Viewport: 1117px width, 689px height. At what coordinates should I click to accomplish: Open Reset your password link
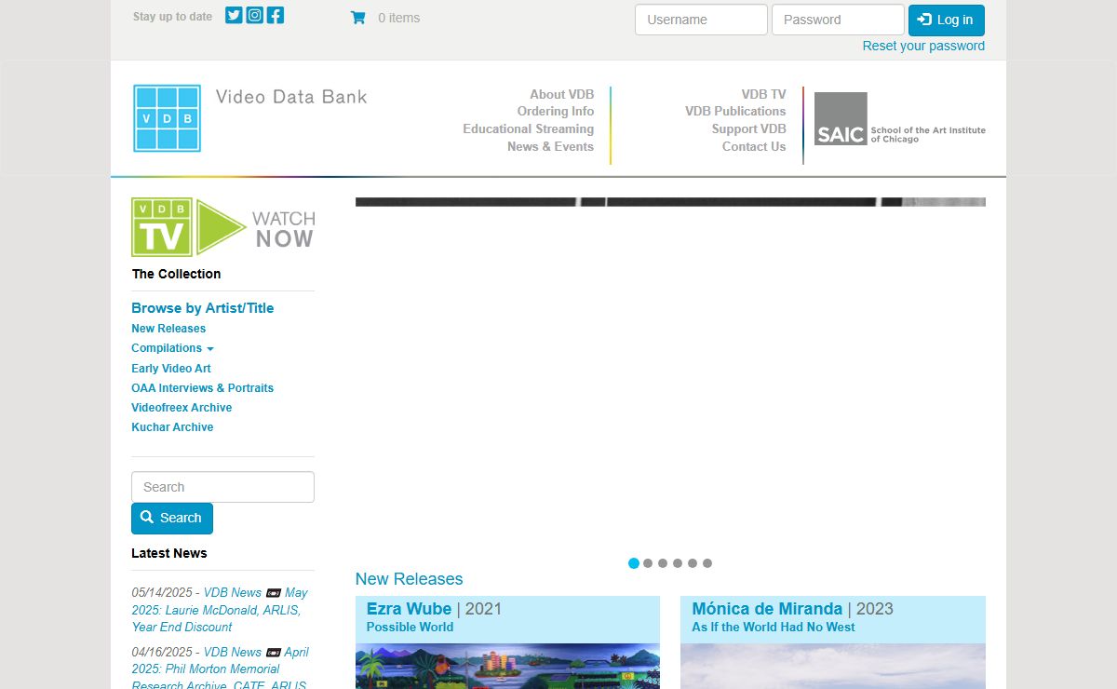pos(923,46)
